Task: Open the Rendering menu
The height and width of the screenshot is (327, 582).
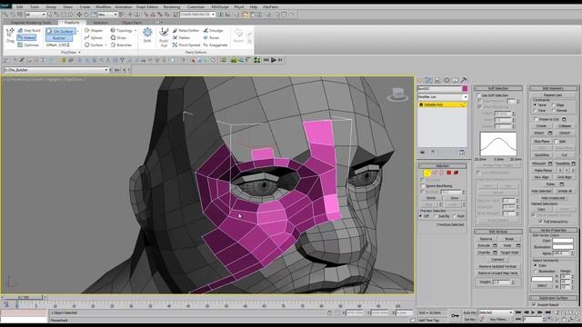Action: coord(172,6)
